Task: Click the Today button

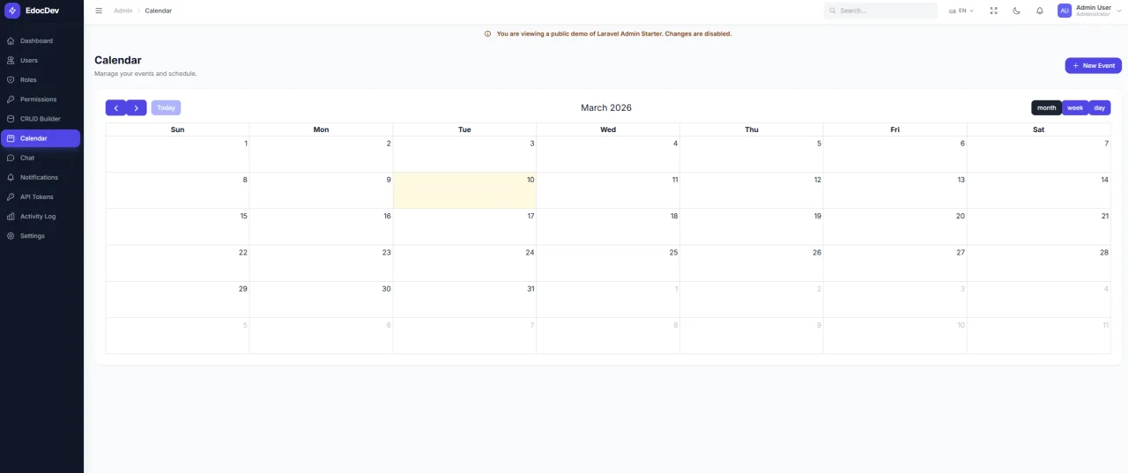Action: tap(167, 107)
